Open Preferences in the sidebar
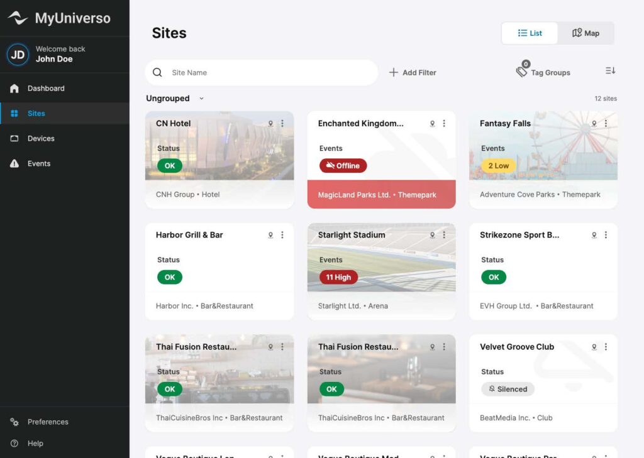 click(x=65, y=422)
